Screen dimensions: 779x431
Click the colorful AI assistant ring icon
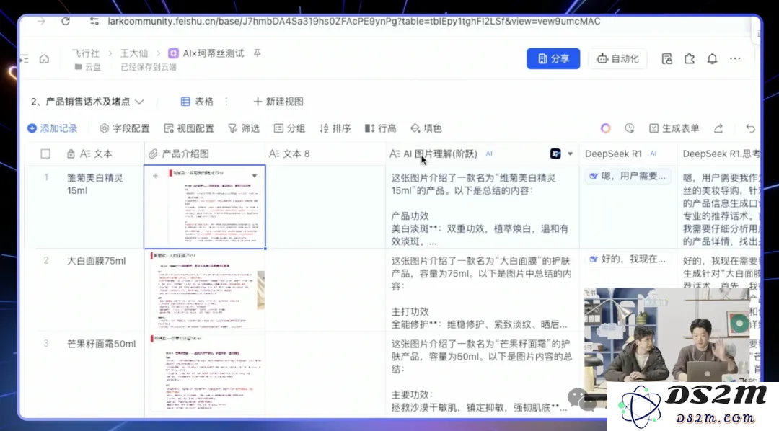606,128
